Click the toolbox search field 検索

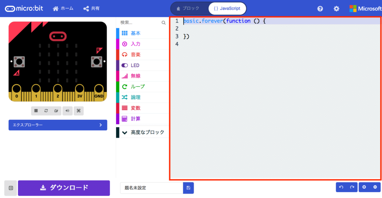coord(140,23)
